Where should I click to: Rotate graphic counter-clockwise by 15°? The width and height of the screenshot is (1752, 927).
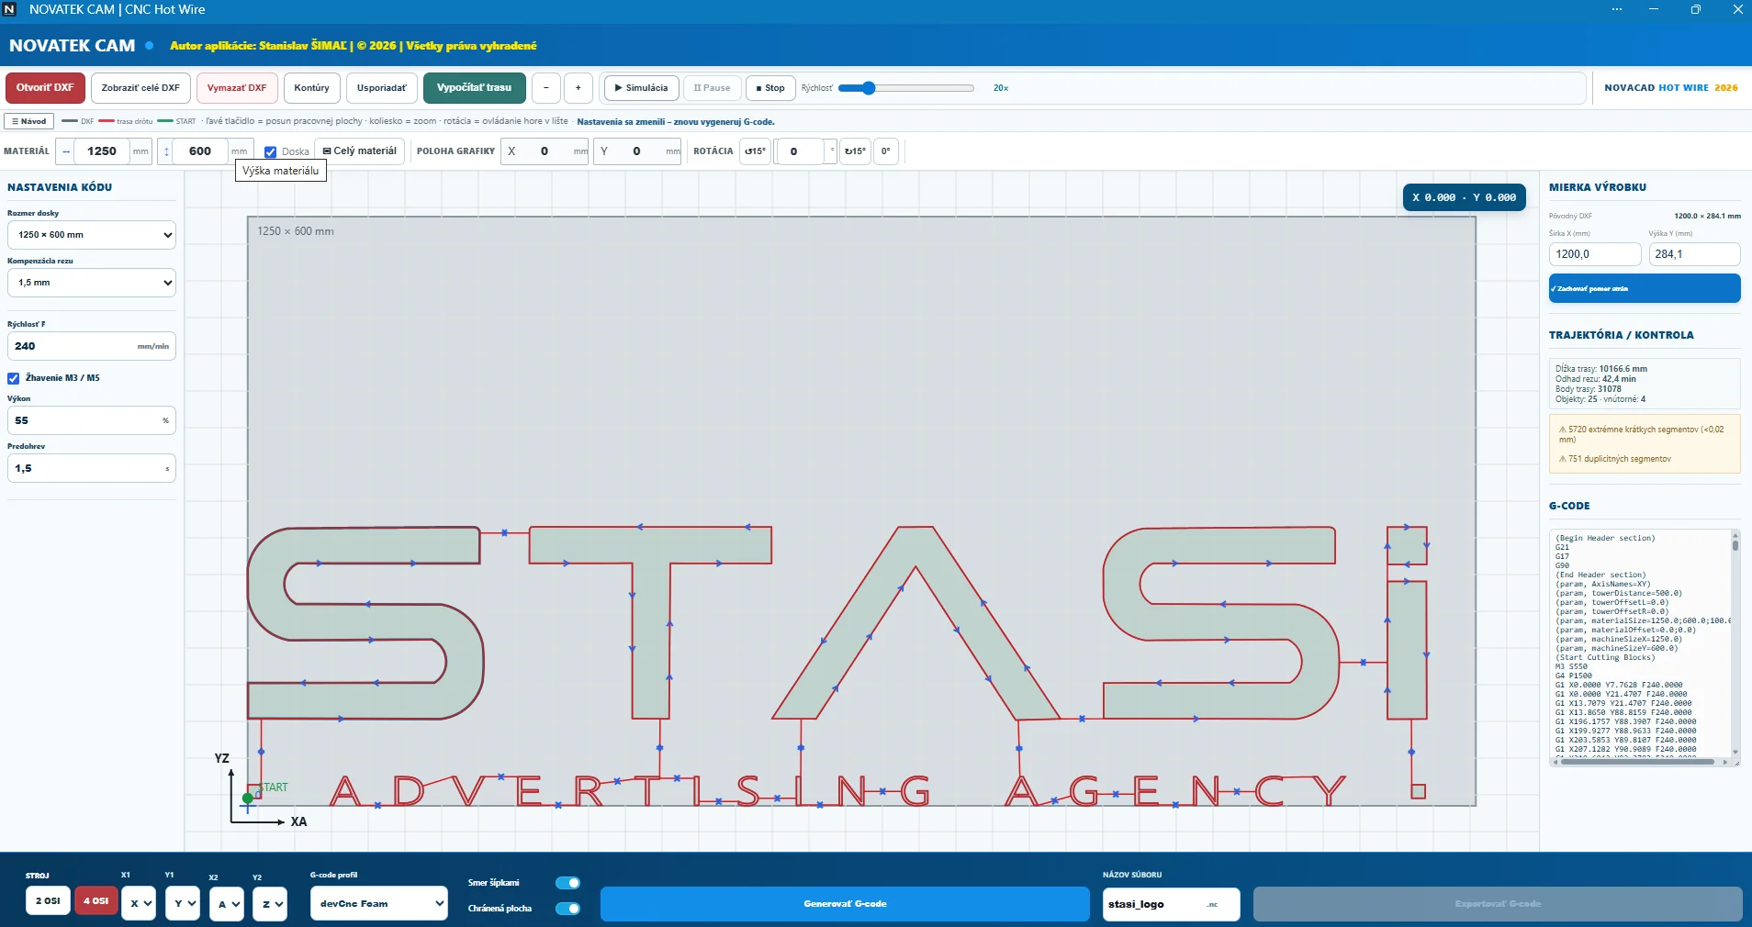pos(755,151)
